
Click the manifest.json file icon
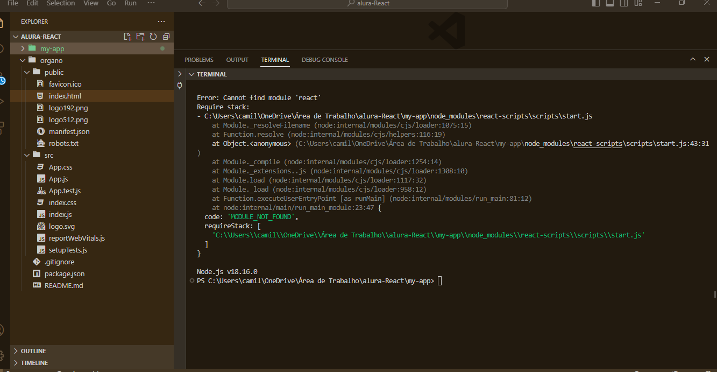(x=40, y=131)
